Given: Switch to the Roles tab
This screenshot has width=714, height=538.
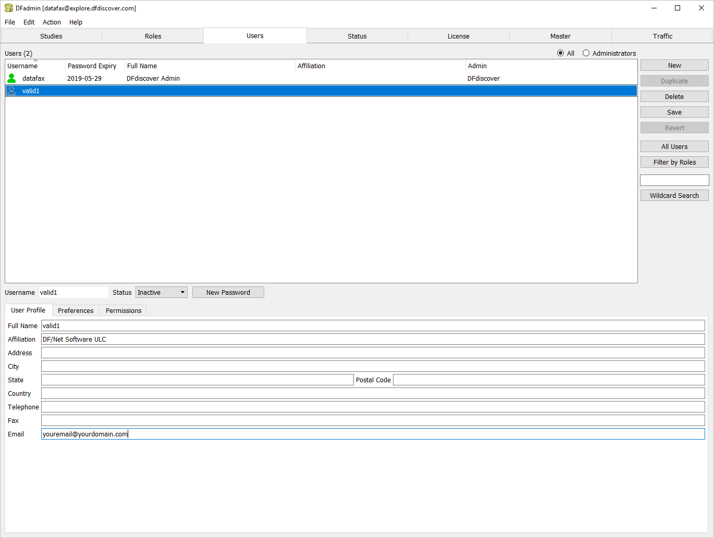Looking at the screenshot, I should [x=153, y=36].
